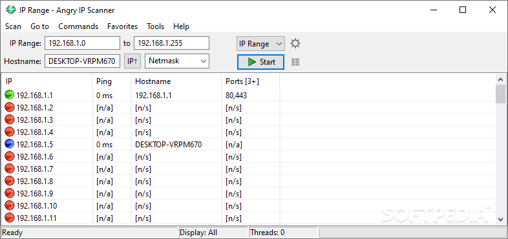The image size is (508, 239).
Task: Select IP text 192.168.1.5 in the list
Action: click(35, 145)
